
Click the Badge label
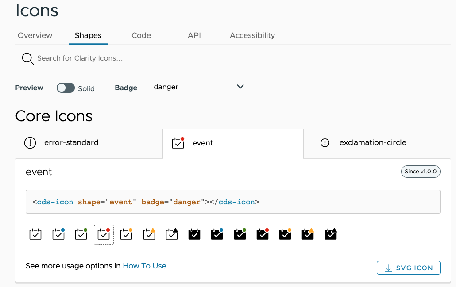[126, 88]
